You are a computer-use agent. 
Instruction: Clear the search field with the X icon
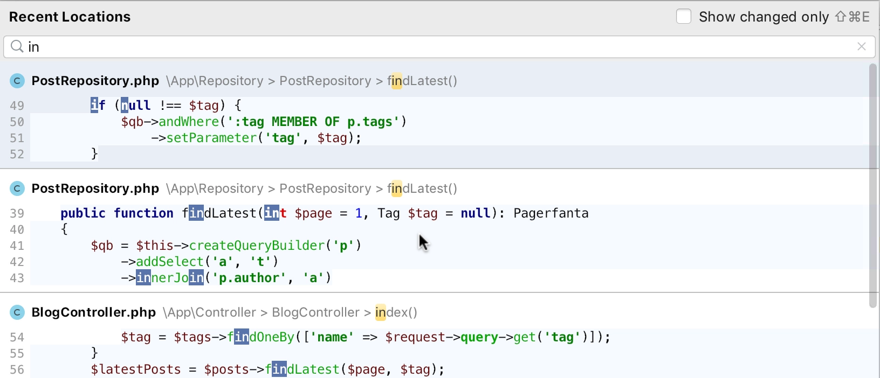pyautogui.click(x=862, y=47)
